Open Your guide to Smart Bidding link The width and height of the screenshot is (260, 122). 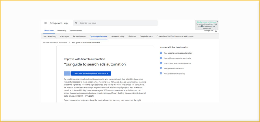[x=174, y=74]
